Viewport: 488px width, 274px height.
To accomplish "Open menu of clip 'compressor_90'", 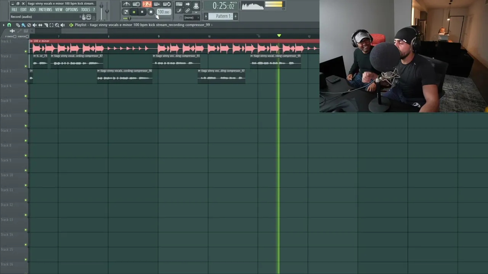I will point(98,71).
